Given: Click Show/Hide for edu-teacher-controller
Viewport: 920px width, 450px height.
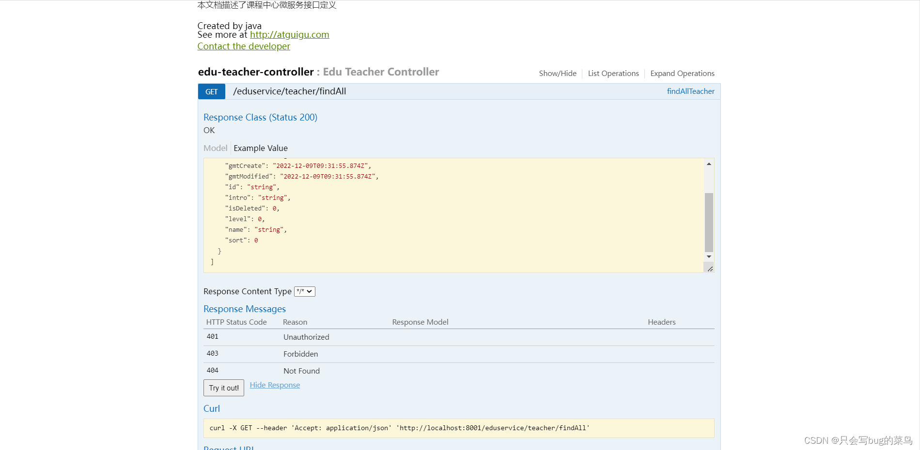Looking at the screenshot, I should click(557, 73).
